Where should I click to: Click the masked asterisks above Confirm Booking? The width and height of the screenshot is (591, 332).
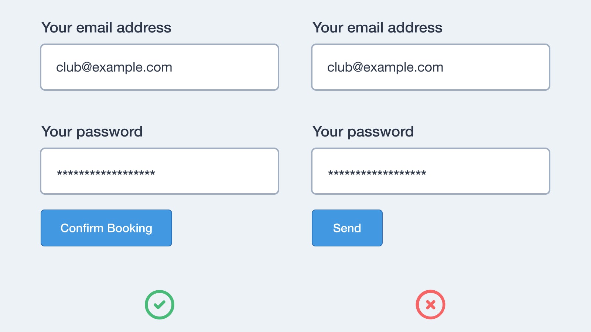[106, 173]
